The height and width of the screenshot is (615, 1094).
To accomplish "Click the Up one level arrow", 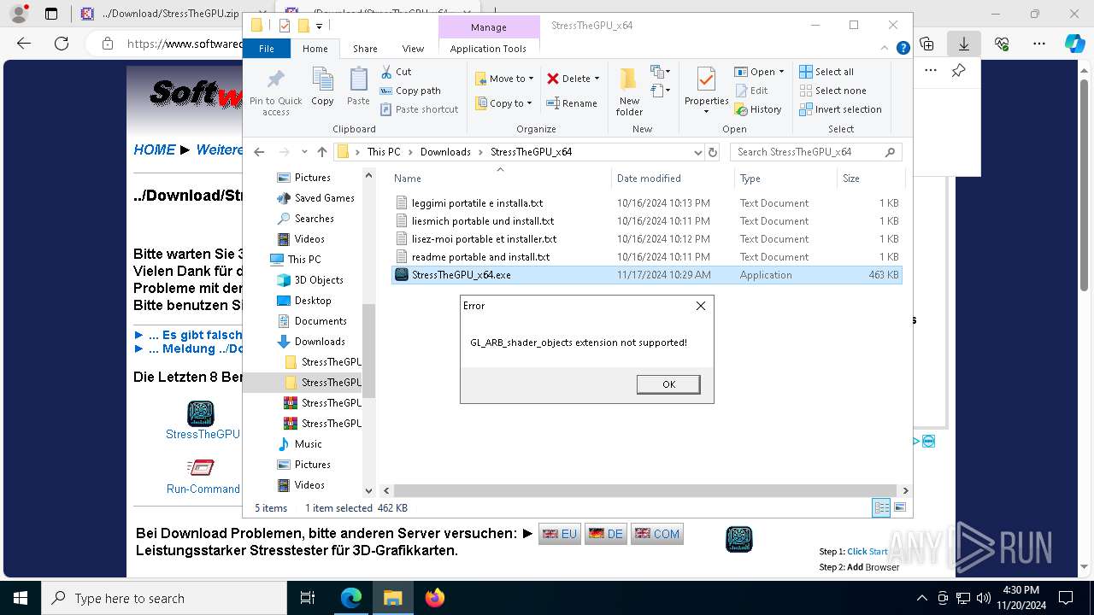I will tap(321, 152).
